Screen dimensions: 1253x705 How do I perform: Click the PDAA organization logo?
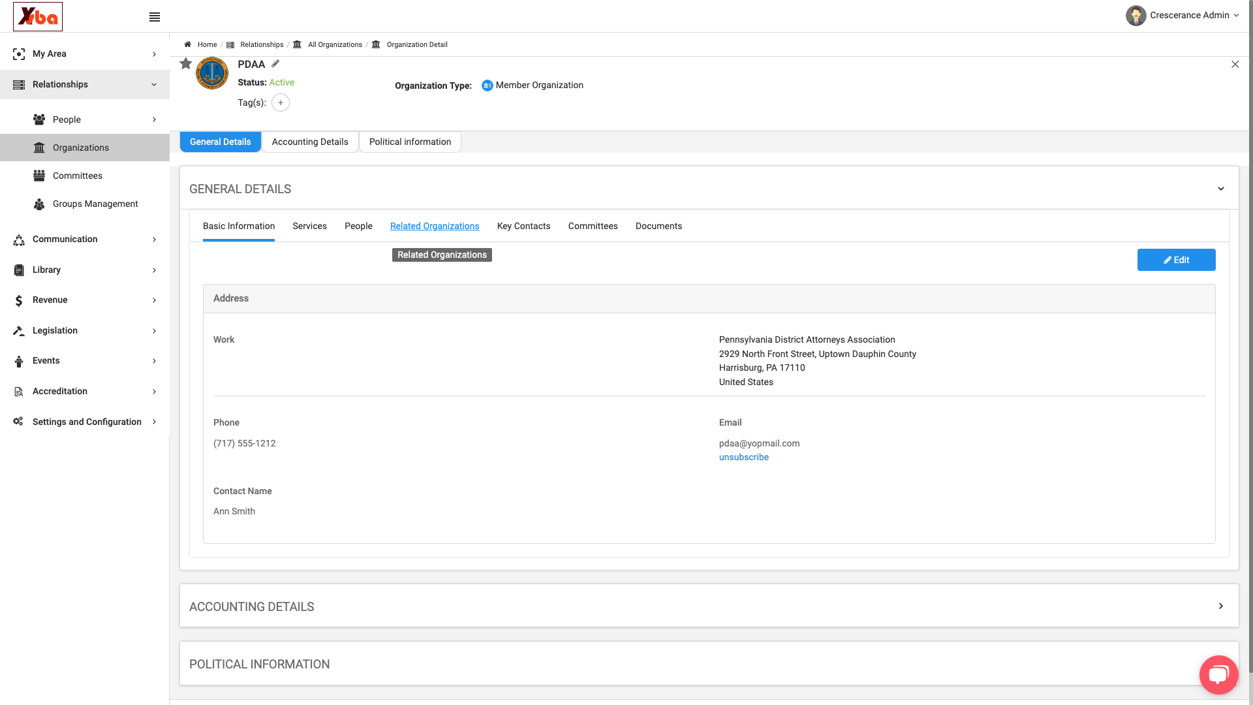(212, 73)
